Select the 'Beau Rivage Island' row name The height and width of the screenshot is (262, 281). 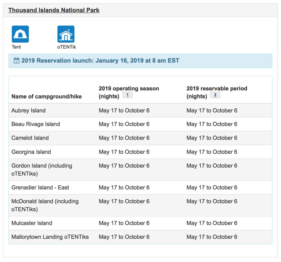pos(36,124)
